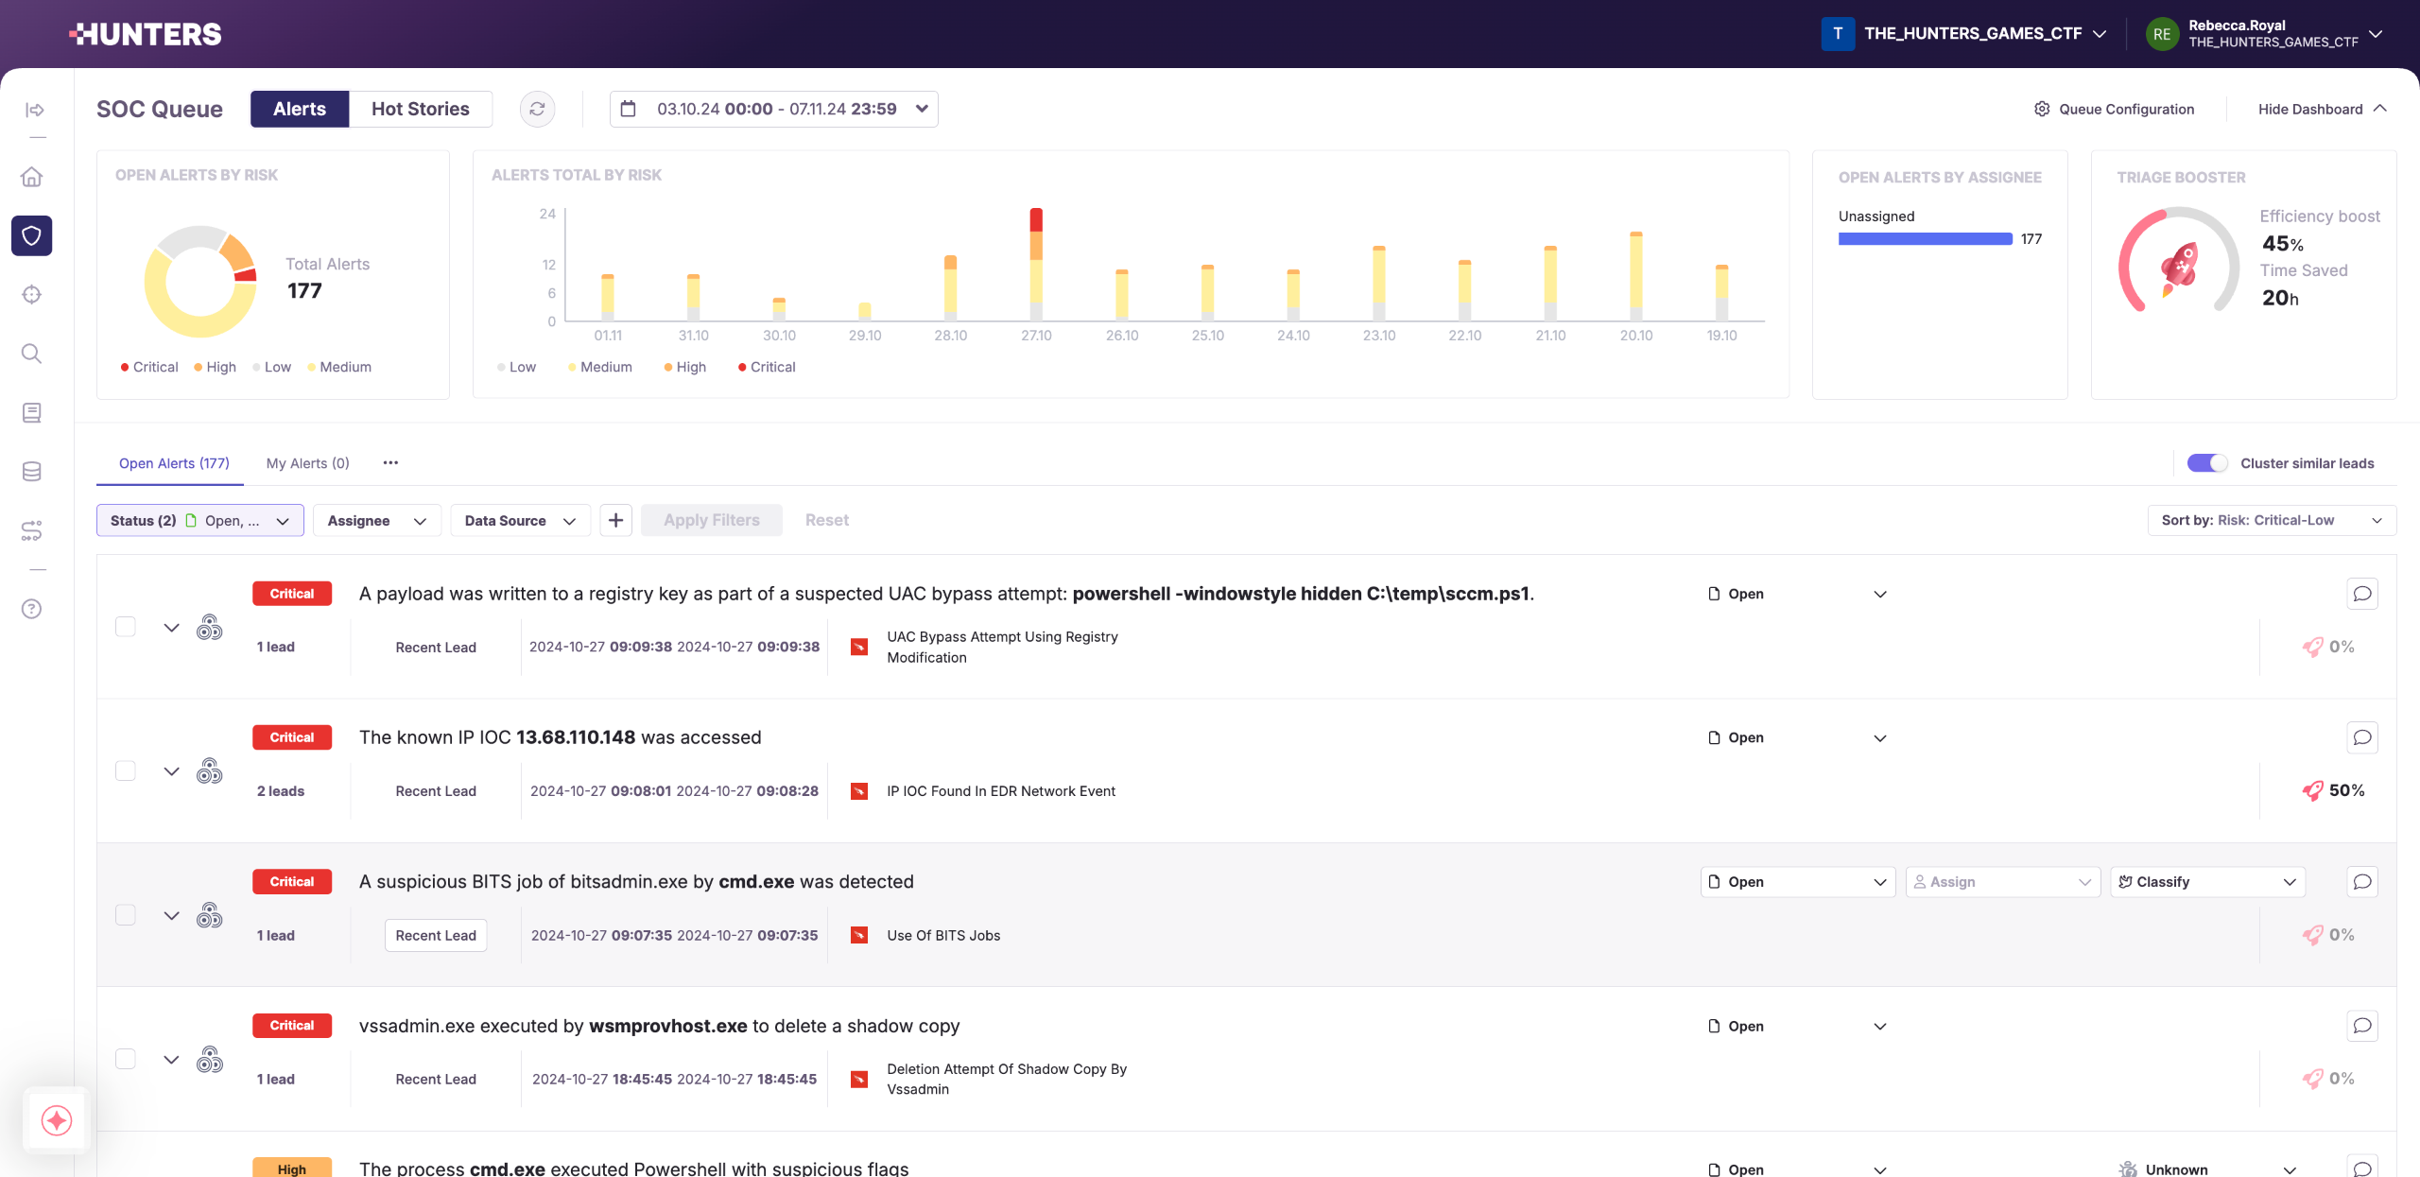Screen dimensions: 2420x1177
Task: Open the Status filter dropdown
Action: 199,520
